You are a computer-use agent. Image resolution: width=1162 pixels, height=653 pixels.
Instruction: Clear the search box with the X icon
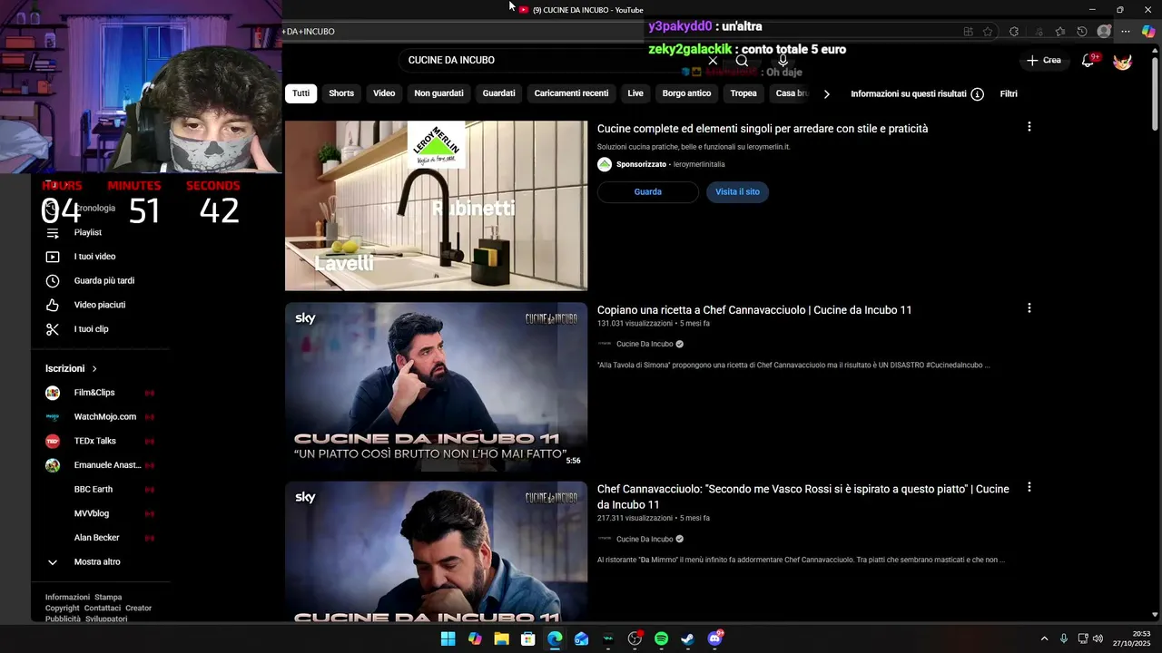tap(713, 61)
